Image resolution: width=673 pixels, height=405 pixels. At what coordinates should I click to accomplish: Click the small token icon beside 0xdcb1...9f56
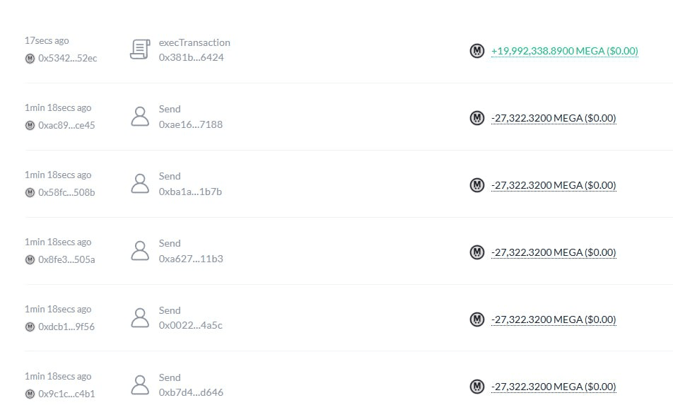tap(30, 327)
